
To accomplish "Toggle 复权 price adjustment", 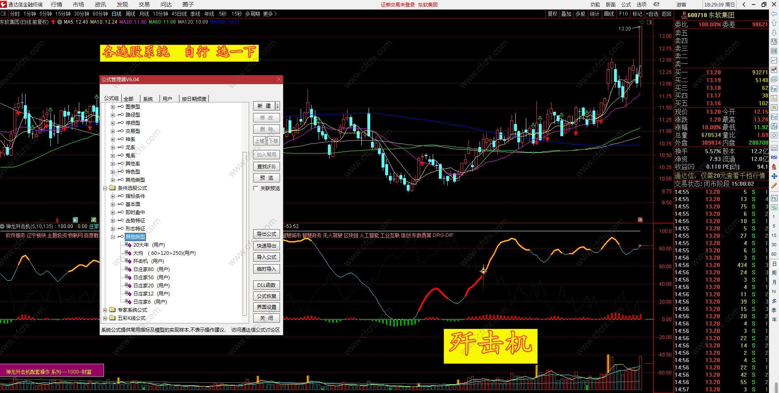I will coord(553,14).
